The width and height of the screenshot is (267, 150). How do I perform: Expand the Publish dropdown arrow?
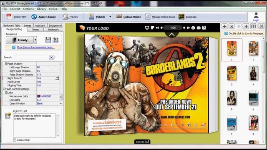[110, 17]
